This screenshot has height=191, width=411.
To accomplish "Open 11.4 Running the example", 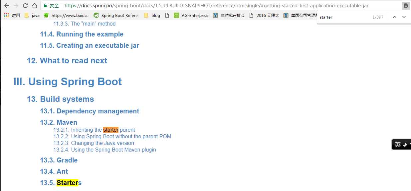I will click(82, 34).
